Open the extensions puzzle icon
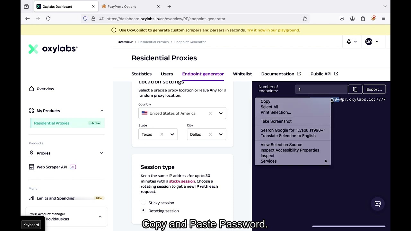The image size is (411, 231). coord(363,19)
